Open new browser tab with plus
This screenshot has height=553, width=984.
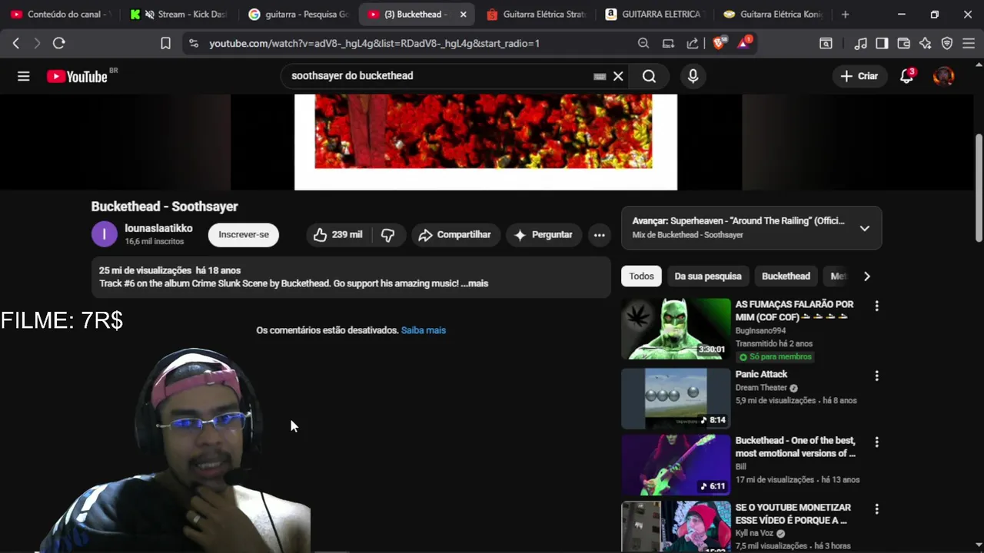[x=845, y=14]
